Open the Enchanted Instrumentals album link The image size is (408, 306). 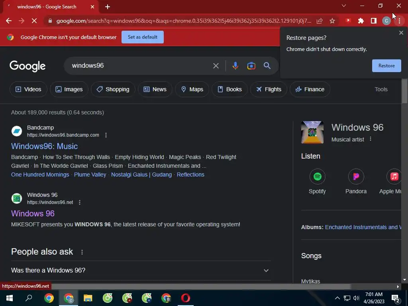[363, 227]
